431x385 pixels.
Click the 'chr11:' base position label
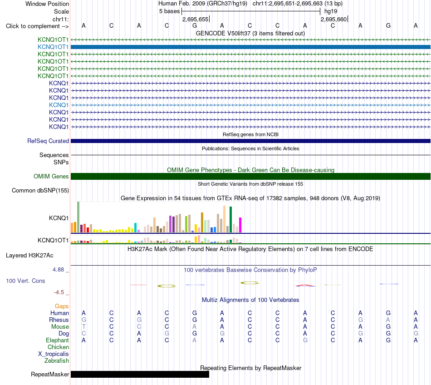click(60, 19)
